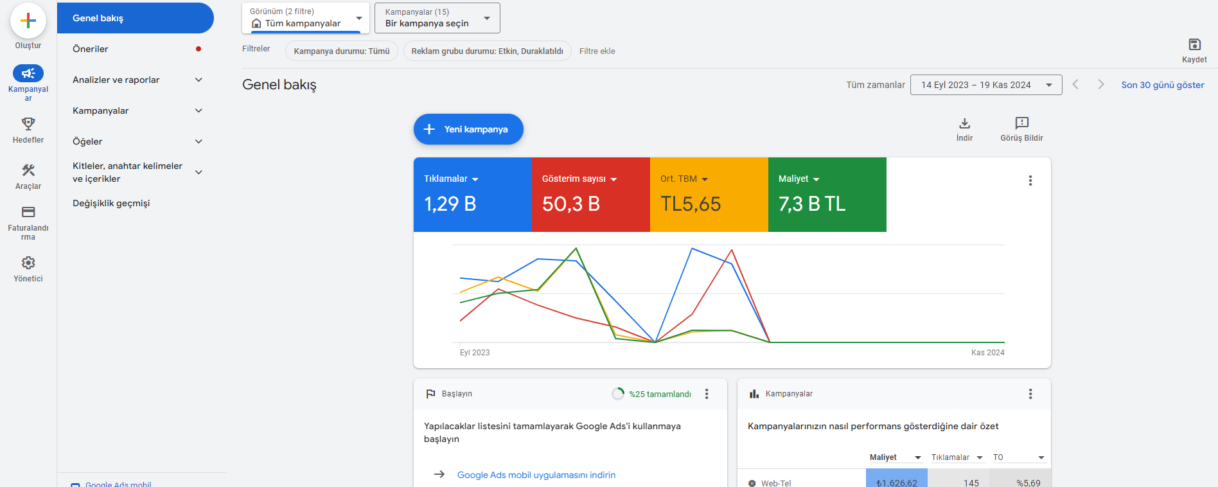This screenshot has height=487, width=1218.
Task: Click the Yeni kampanya button
Action: [468, 129]
